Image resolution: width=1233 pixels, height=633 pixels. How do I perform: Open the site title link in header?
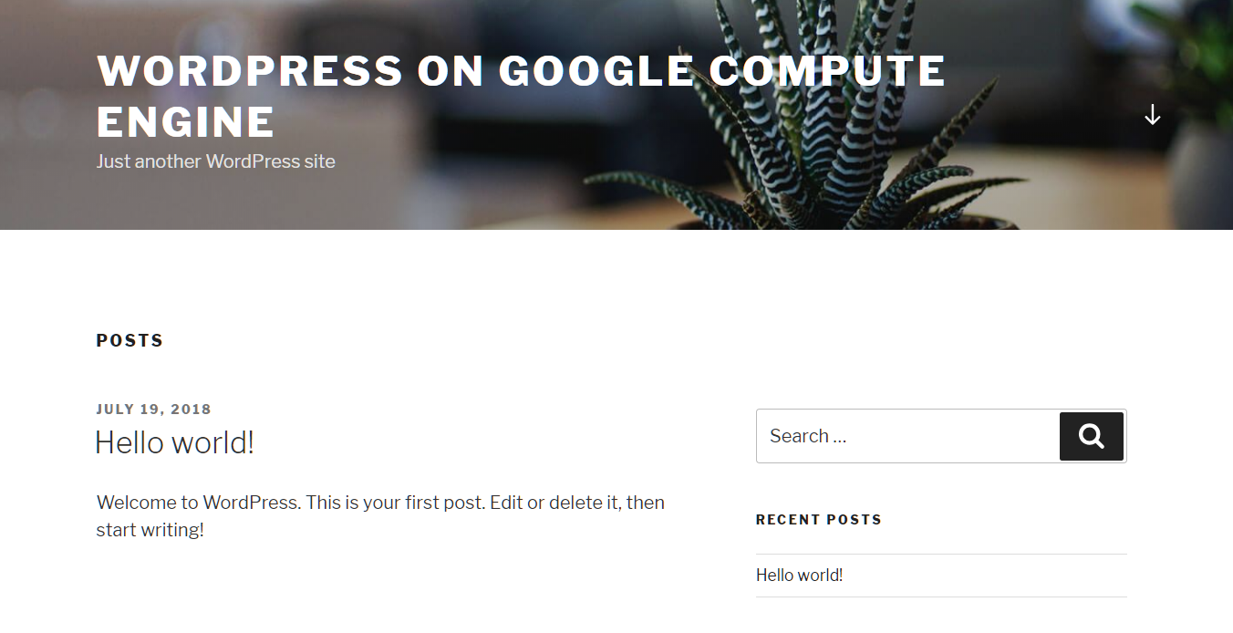point(521,96)
